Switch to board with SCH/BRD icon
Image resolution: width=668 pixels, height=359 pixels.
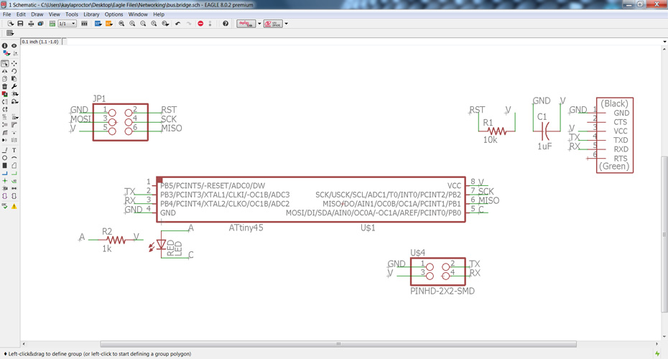click(x=52, y=24)
